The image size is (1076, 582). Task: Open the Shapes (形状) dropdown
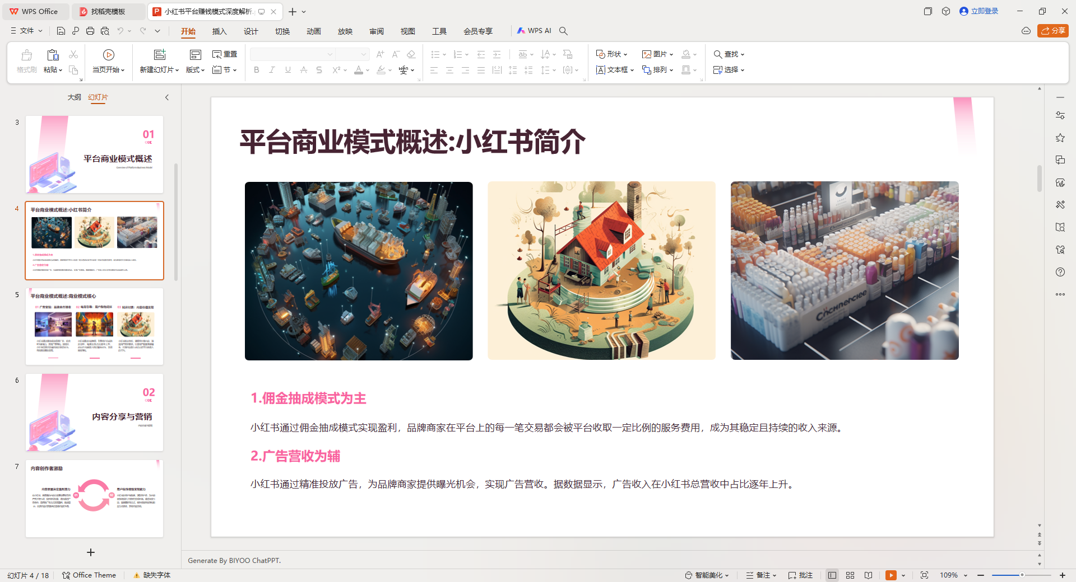611,54
